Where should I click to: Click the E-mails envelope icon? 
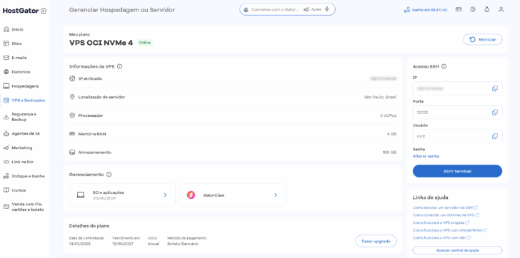6,58
